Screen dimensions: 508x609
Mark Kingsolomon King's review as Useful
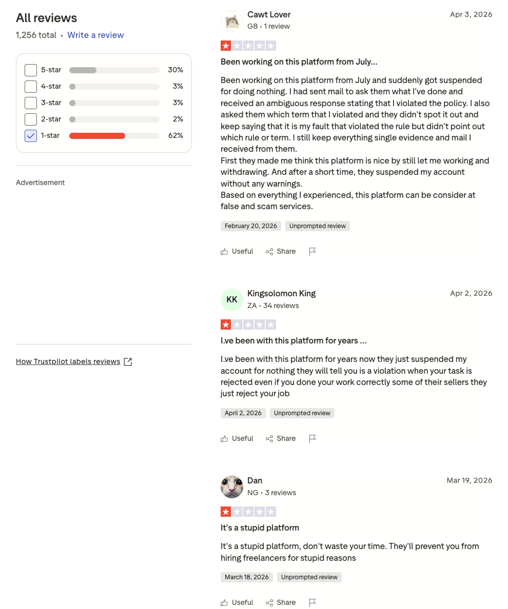(x=237, y=438)
